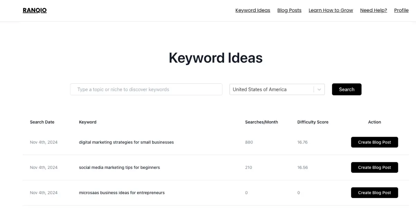The height and width of the screenshot is (209, 416).
Task: Create blog post for social media marketing tips
Action: [374, 167]
